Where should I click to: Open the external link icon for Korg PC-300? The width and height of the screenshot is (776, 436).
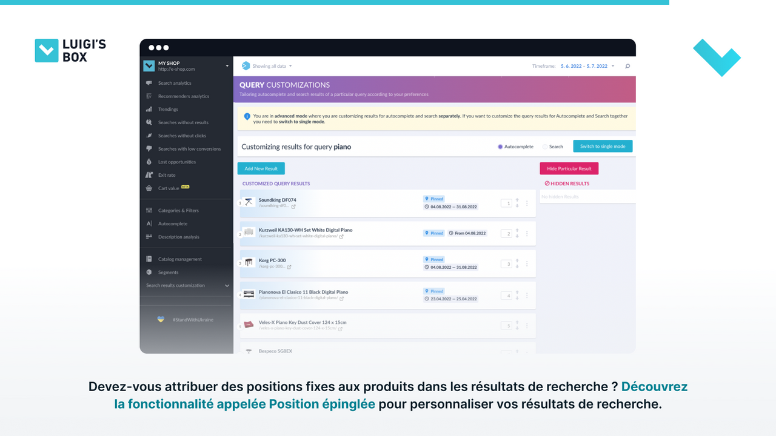[x=289, y=267]
